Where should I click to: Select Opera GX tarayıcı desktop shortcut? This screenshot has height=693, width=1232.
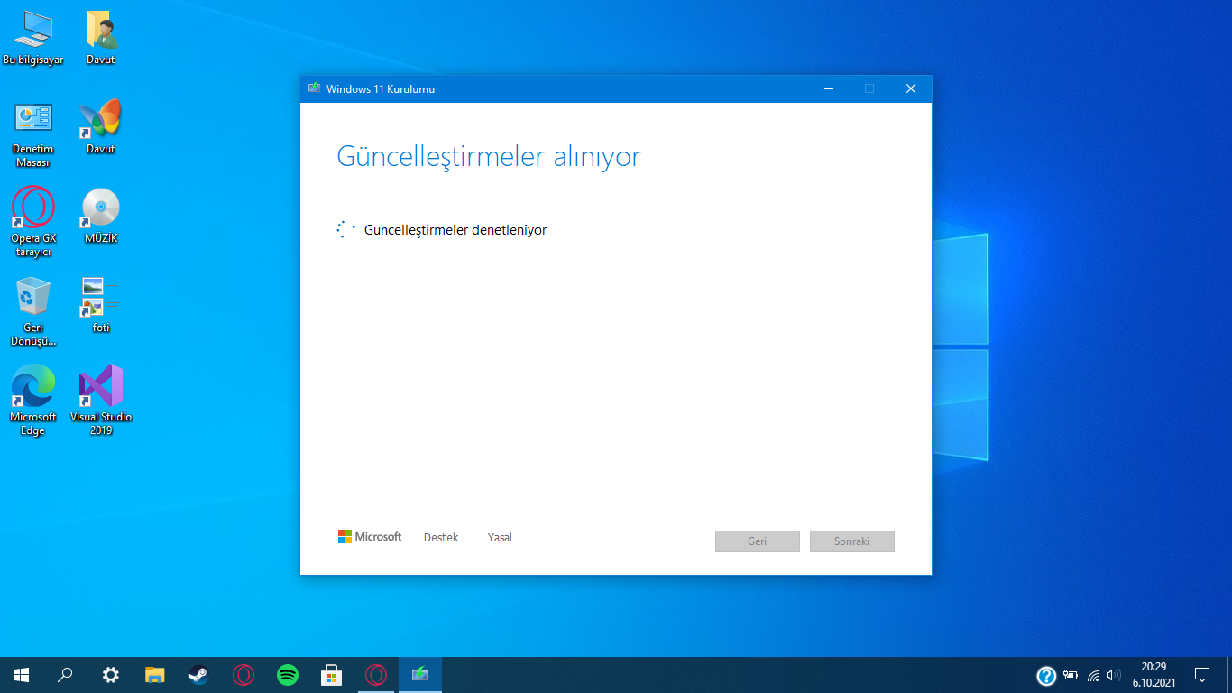[x=33, y=223]
